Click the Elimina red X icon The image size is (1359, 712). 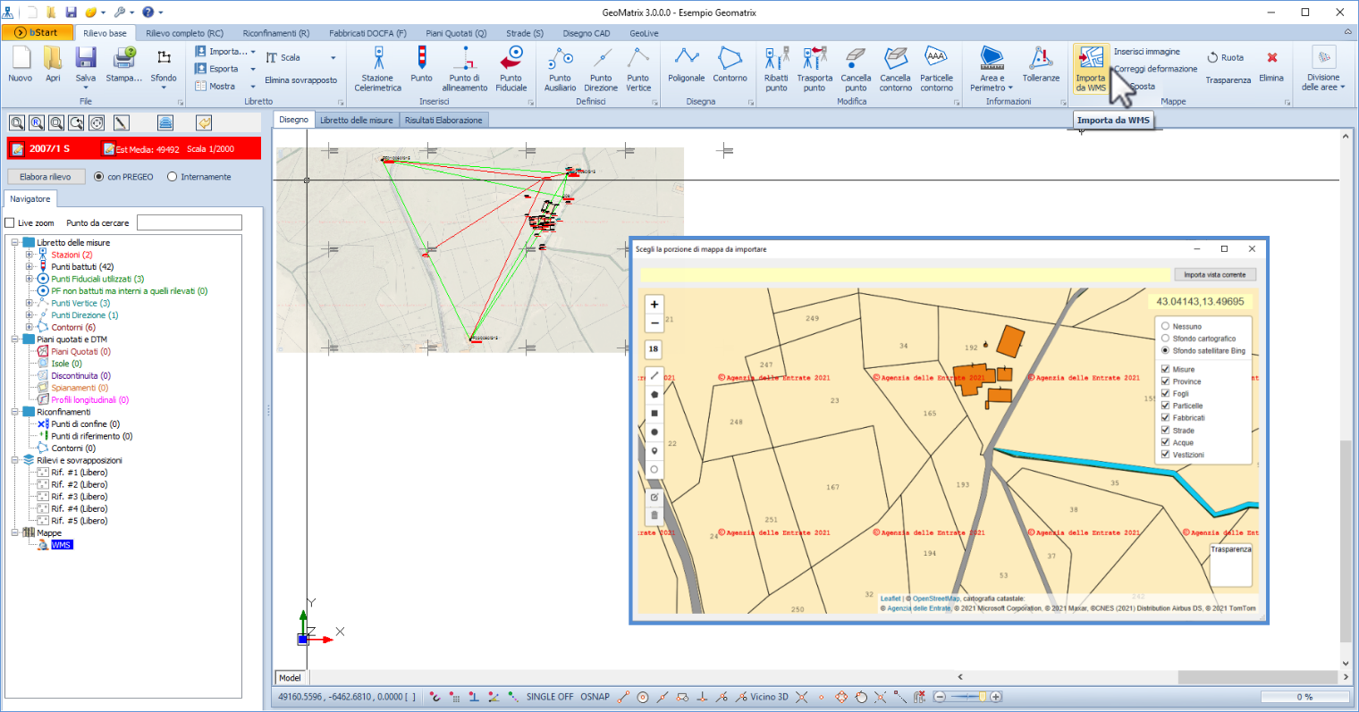[1271, 58]
